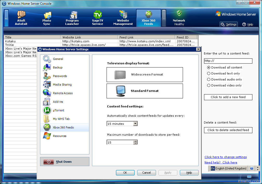Select Xbox 360 Feeds in settings sidebar
The height and width of the screenshot is (184, 262).
coord(65,127)
